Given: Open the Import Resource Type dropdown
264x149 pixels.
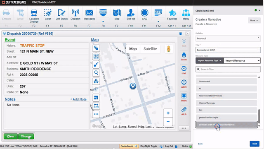Looking at the screenshot, I should pos(210,61).
